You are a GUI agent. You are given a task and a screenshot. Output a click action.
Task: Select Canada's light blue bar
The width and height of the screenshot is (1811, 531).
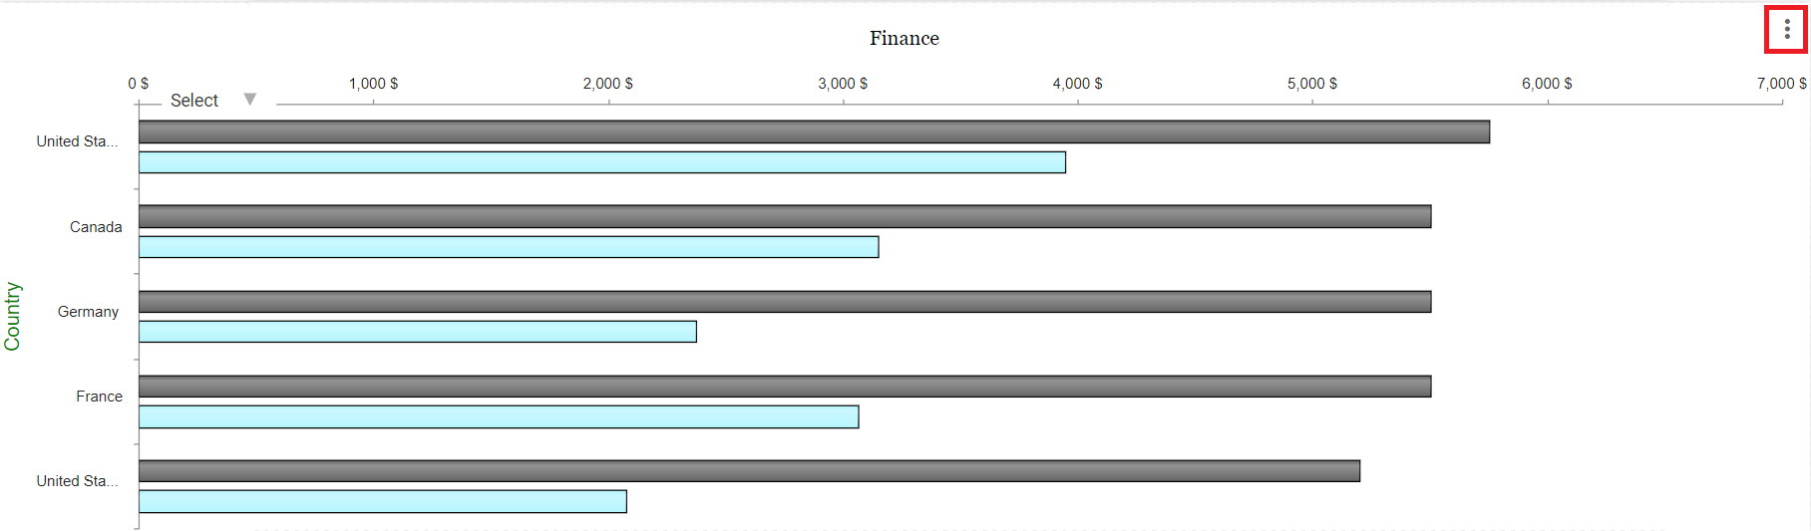[x=508, y=247]
